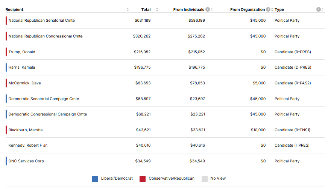Viewport: 328px width, 189px height.
Task: Click the $275,262 individuals value
Action: point(196,36)
